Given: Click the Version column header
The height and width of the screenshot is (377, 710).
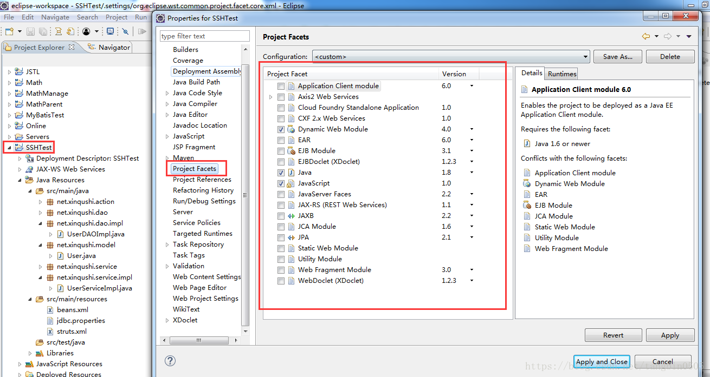Looking at the screenshot, I should click(x=459, y=74).
